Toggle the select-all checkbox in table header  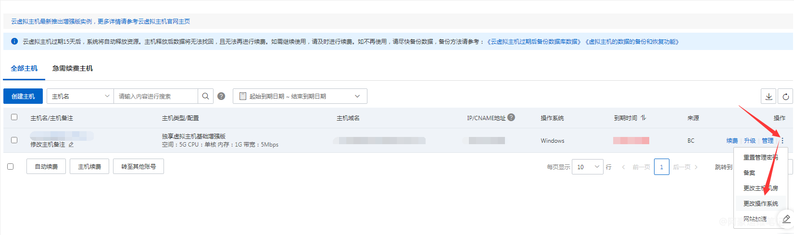(14, 117)
